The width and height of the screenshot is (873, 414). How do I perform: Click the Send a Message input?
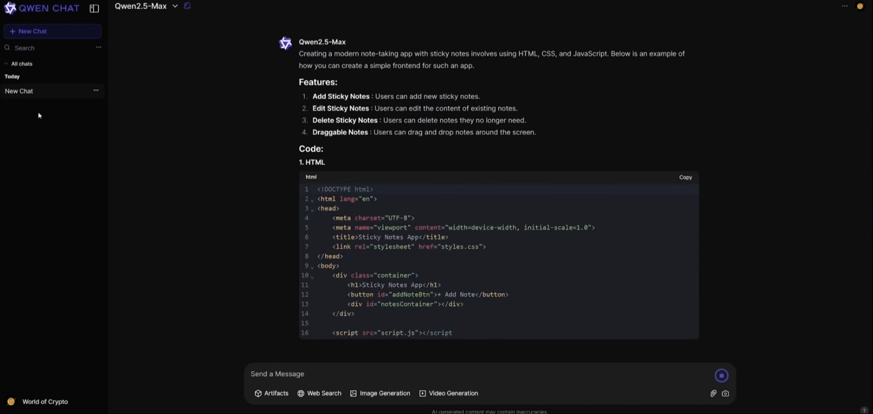click(478, 374)
